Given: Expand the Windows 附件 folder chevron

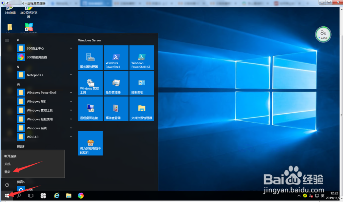Looking at the screenshot, I should pos(71,101).
